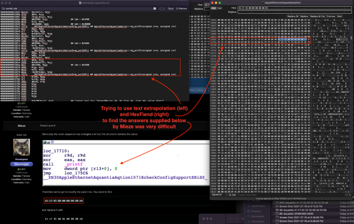Open Downloads in Finder sidebar
The height and width of the screenshot is (224, 354).
coord(258,221)
